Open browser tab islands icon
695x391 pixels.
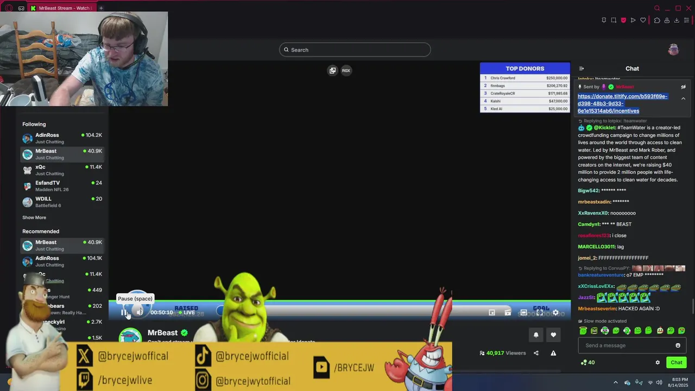[x=21, y=8]
